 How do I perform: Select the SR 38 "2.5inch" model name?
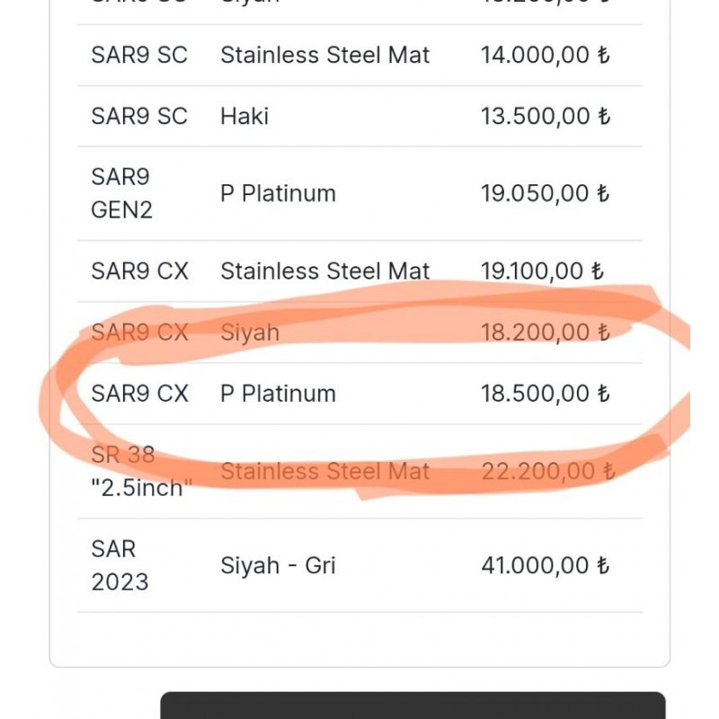coord(141,471)
